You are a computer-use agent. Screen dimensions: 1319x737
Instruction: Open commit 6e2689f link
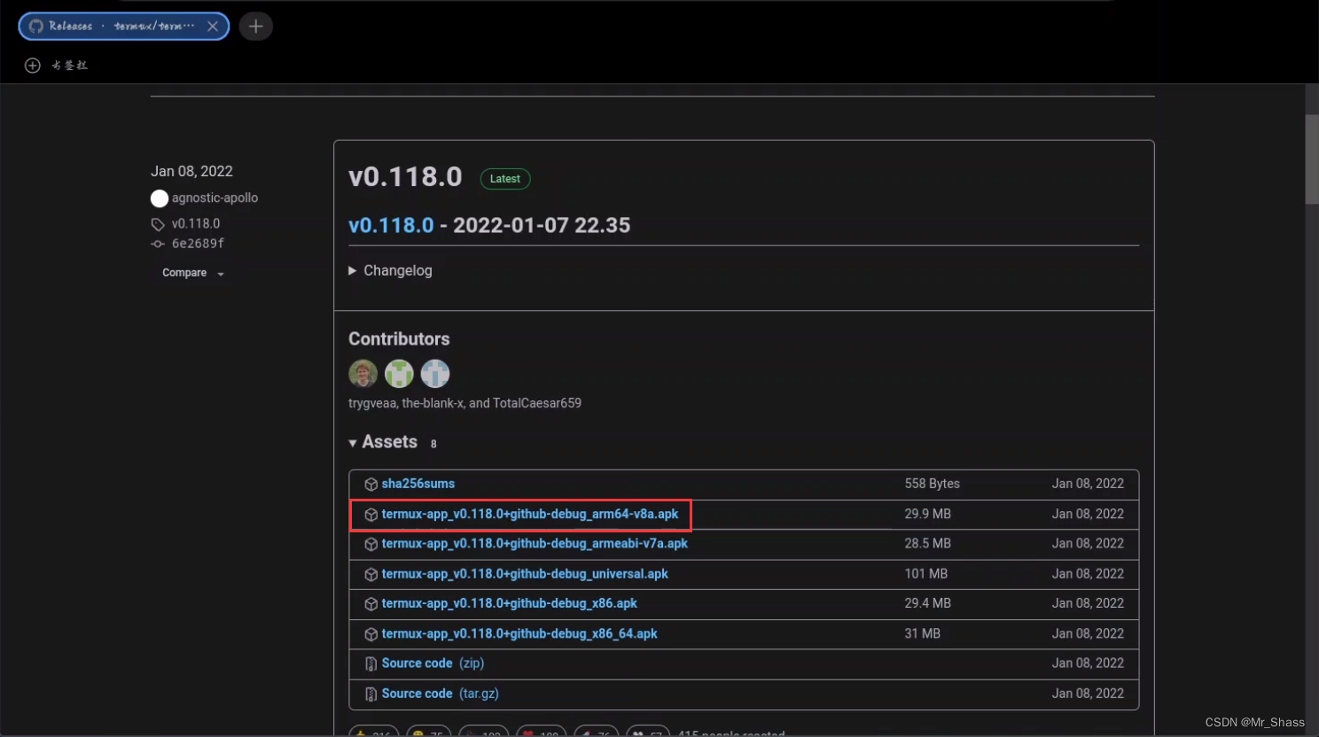pyautogui.click(x=198, y=244)
